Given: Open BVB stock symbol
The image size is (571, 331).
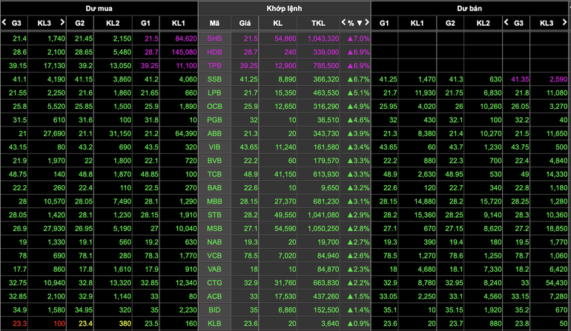Looking at the screenshot, I should pyautogui.click(x=214, y=161).
